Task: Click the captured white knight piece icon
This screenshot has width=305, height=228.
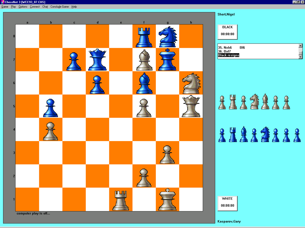Action: (254, 103)
